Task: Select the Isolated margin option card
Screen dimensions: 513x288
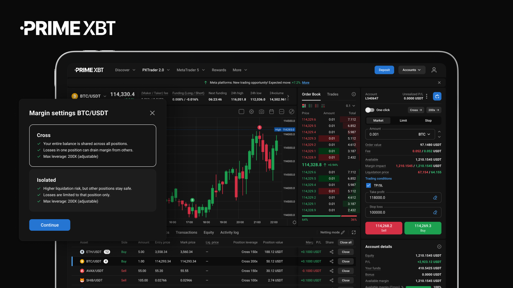Action: (93, 190)
